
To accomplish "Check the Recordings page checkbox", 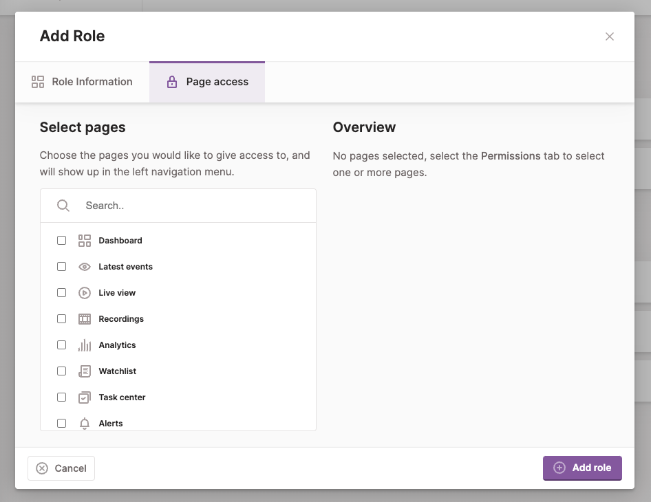I will coord(61,318).
